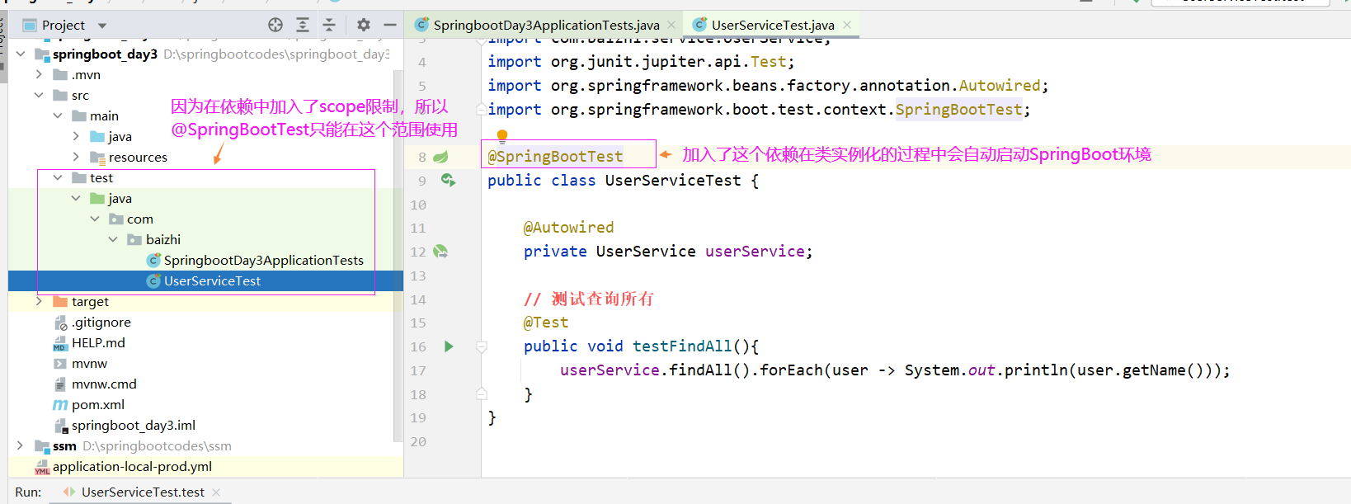Image resolution: width=1351 pixels, height=504 pixels.
Task: Select the mvnw file
Action: 89,364
